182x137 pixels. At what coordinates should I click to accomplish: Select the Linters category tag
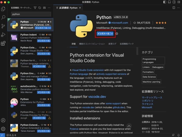click(146, 67)
